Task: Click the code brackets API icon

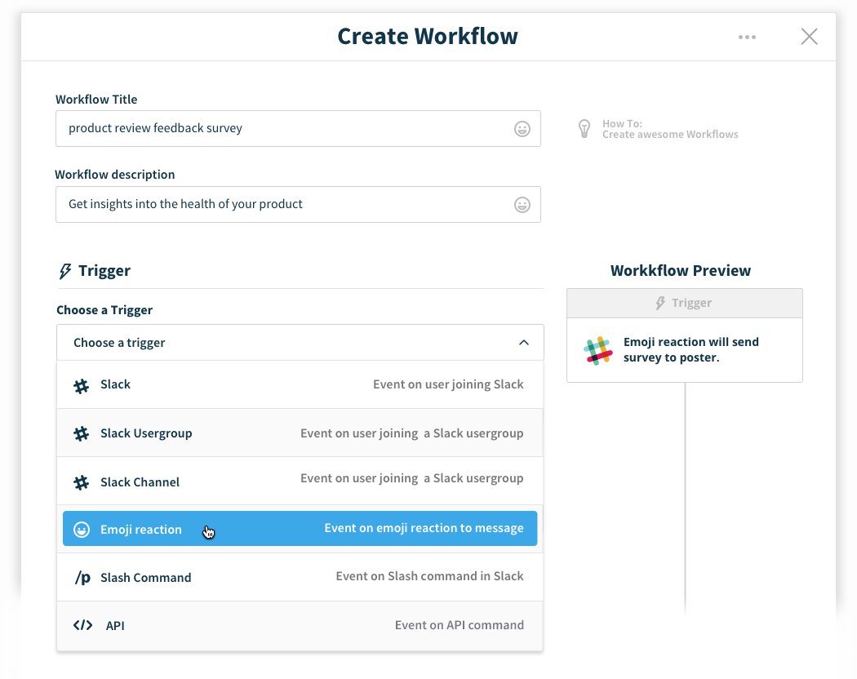Action: pyautogui.click(x=82, y=626)
